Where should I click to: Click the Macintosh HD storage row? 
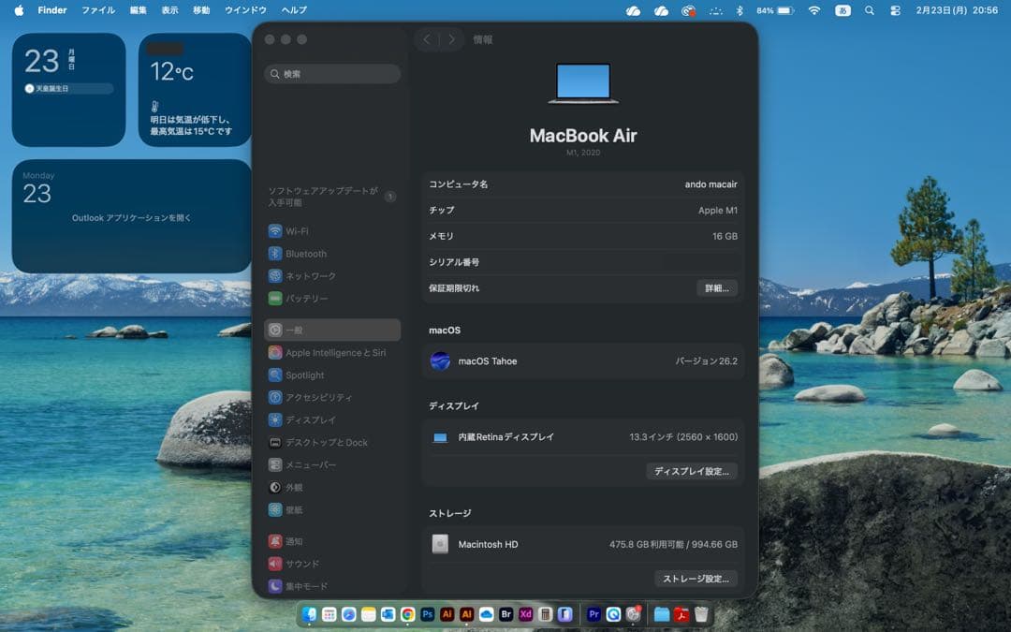pos(583,544)
